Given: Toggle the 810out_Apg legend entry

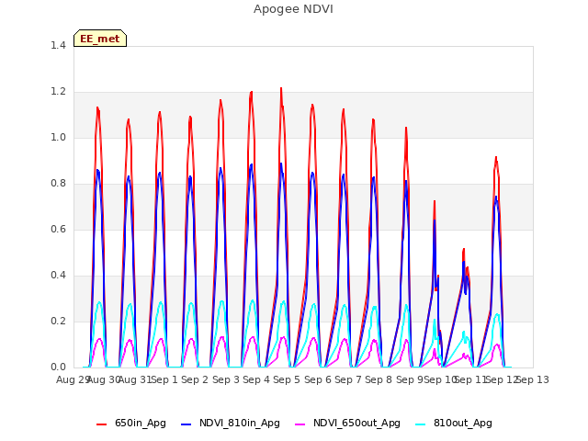Looking at the screenshot, I should tap(454, 424).
